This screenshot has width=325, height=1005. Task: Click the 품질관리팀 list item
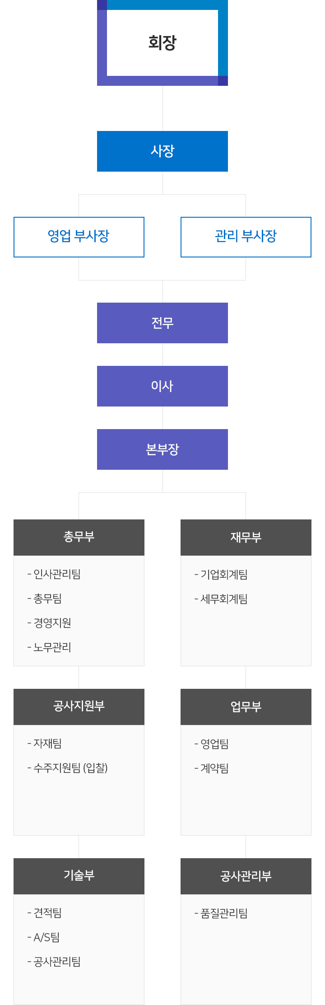(224, 913)
